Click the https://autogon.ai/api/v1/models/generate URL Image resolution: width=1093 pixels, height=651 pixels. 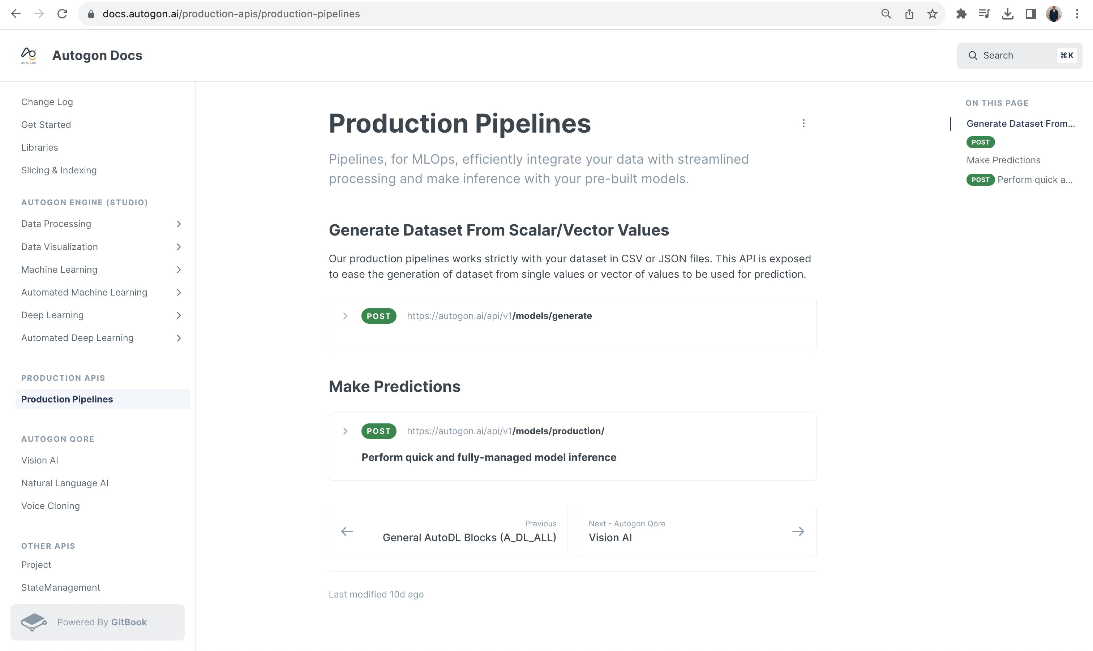coord(499,316)
